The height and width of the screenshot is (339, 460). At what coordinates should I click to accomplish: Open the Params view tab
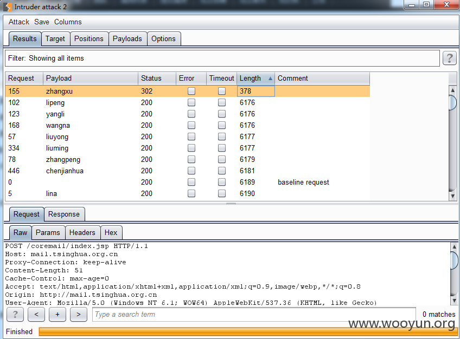point(48,232)
